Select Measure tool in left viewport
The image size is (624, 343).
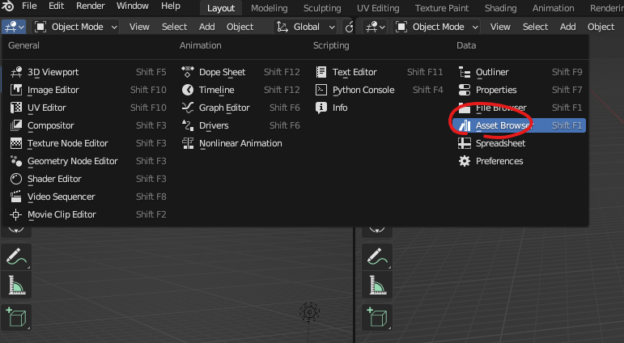click(16, 285)
